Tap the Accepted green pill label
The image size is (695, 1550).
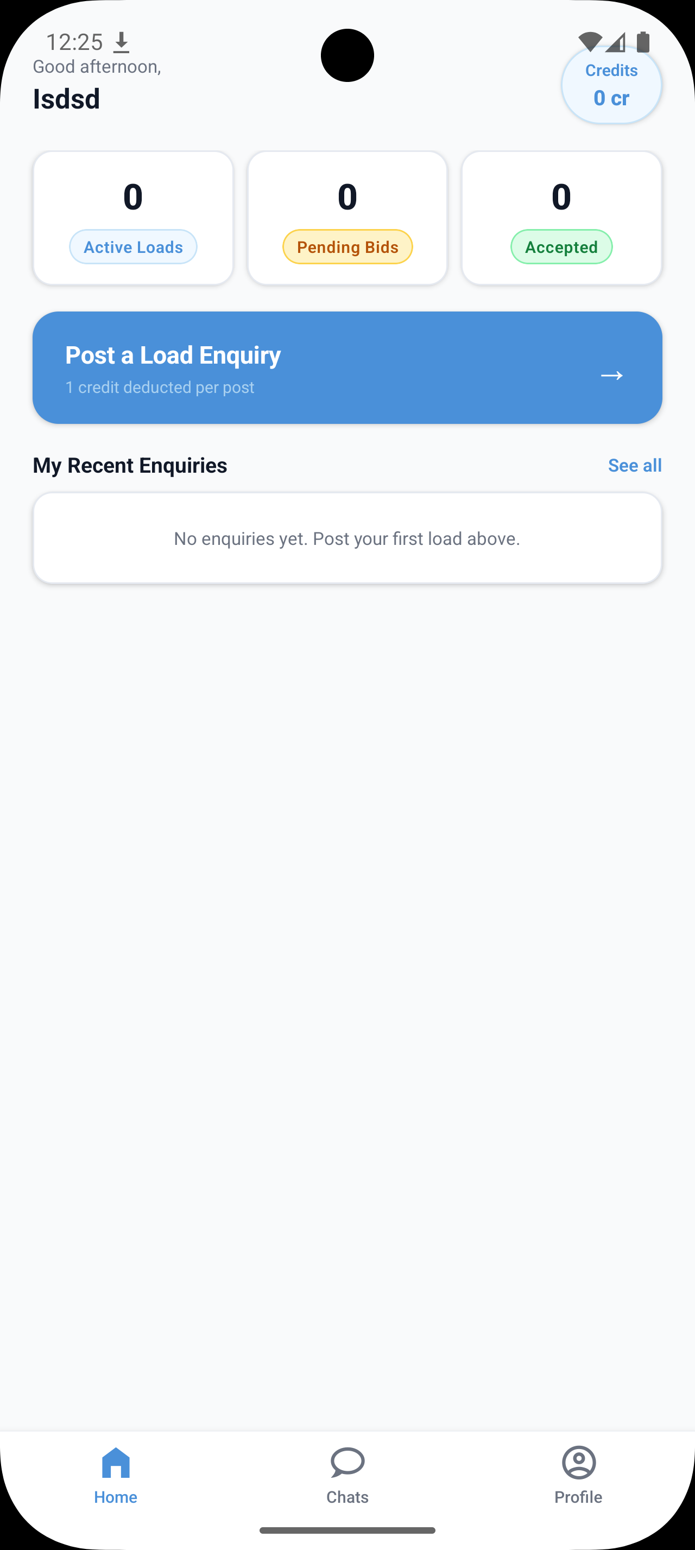[561, 247]
